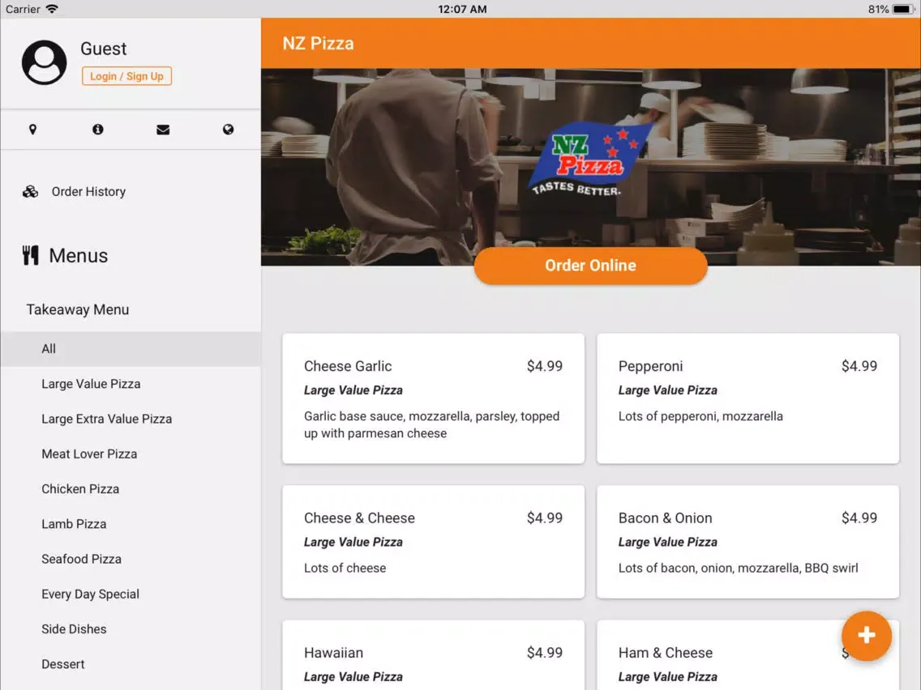The image size is (921, 690).
Task: Tap the Wi-Fi icon in status bar
Action: coord(52,9)
